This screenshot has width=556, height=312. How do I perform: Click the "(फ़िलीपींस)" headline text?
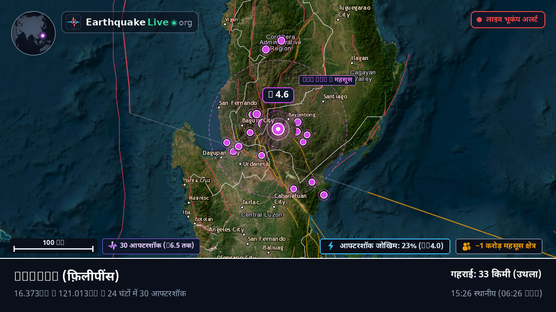tap(90, 276)
